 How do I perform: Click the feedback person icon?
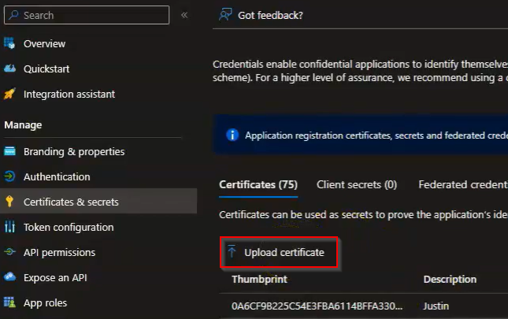tap(225, 15)
